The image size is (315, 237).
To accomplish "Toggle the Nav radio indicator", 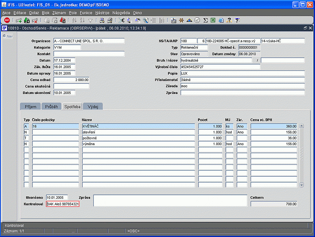I will (4, 36).
